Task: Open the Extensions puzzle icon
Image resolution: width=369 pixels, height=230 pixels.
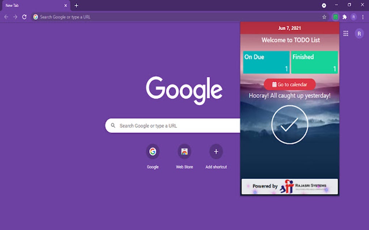Action: [x=344, y=17]
